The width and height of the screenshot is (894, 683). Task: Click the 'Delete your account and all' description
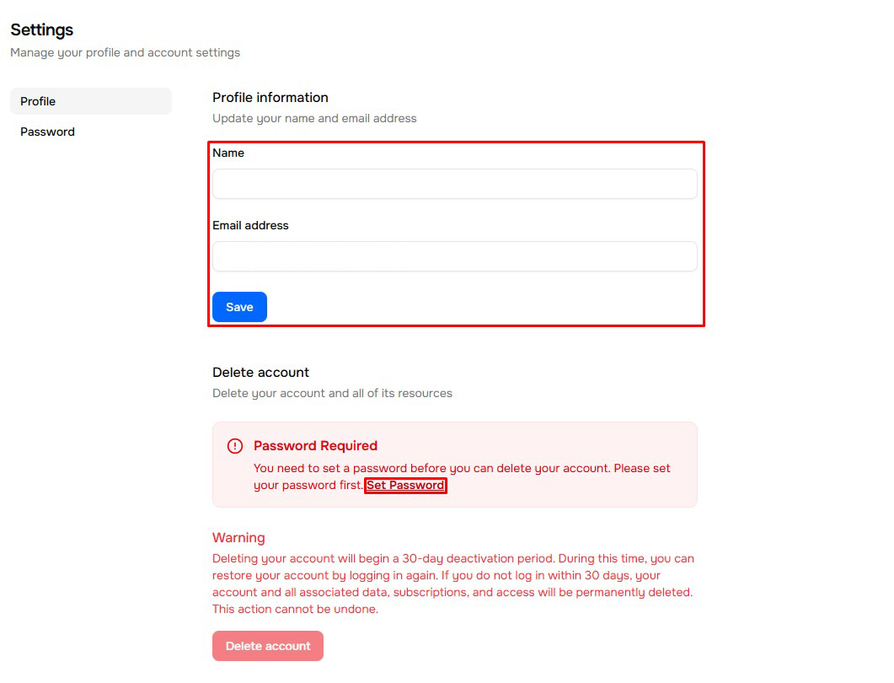pyautogui.click(x=332, y=393)
